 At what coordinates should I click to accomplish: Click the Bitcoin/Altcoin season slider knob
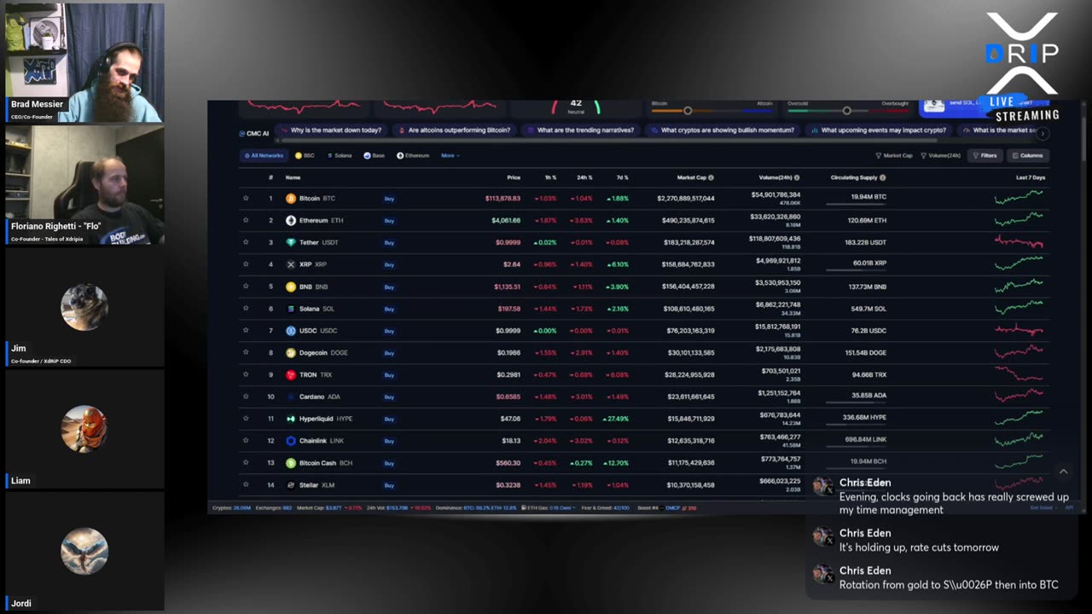coord(688,111)
